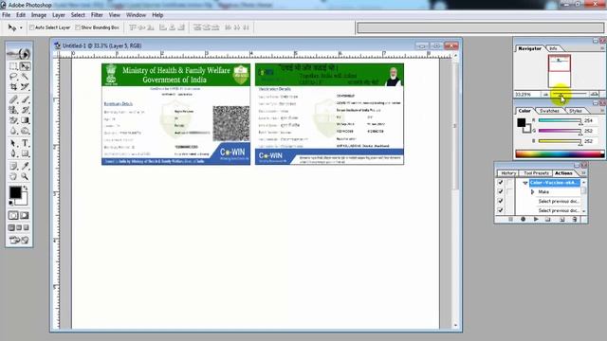
Task: Select the Brush tool
Action: (x=26, y=99)
